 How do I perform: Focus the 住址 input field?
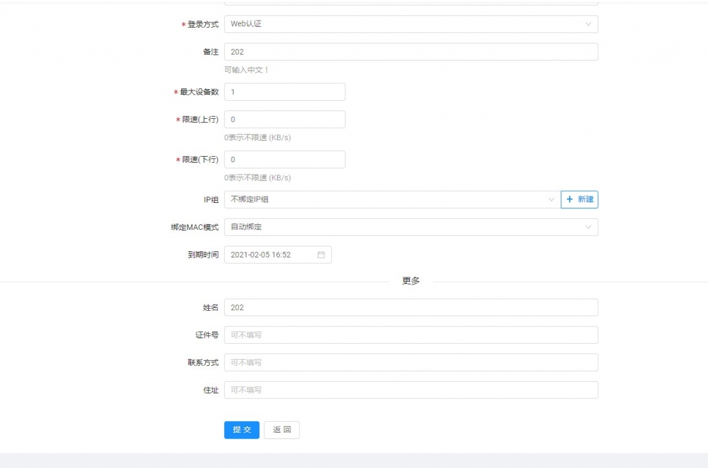[410, 390]
